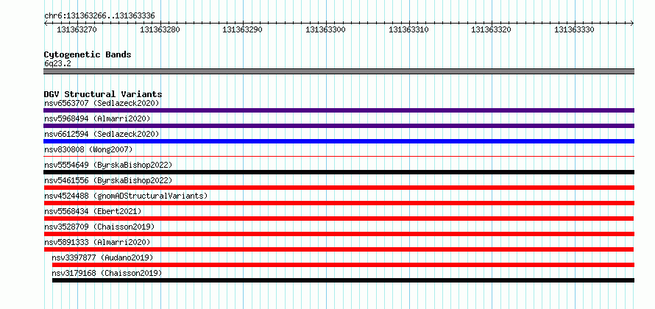
Task: Click the right arrow of the coordinate ruler
Action: point(632,24)
